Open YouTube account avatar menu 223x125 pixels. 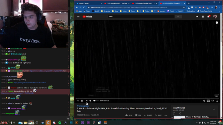click(215, 17)
